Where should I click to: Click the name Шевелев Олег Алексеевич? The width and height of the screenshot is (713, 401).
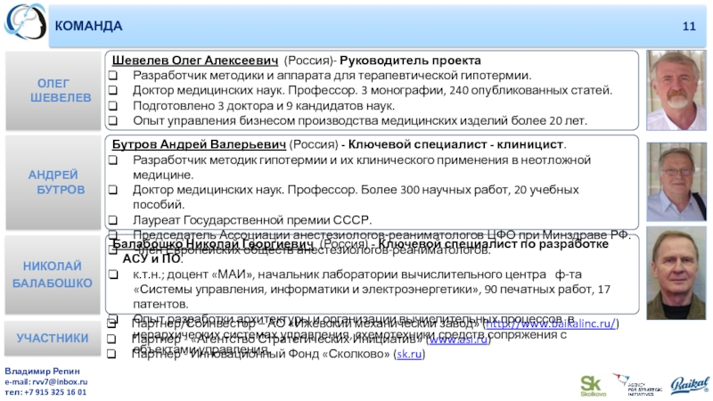tap(195, 61)
